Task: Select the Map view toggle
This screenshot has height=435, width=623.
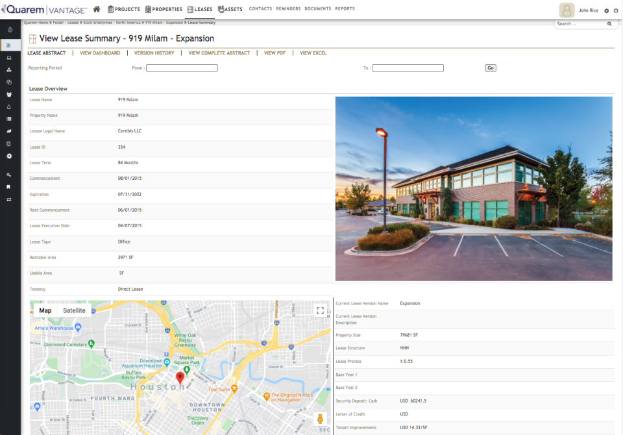Action: tap(44, 310)
